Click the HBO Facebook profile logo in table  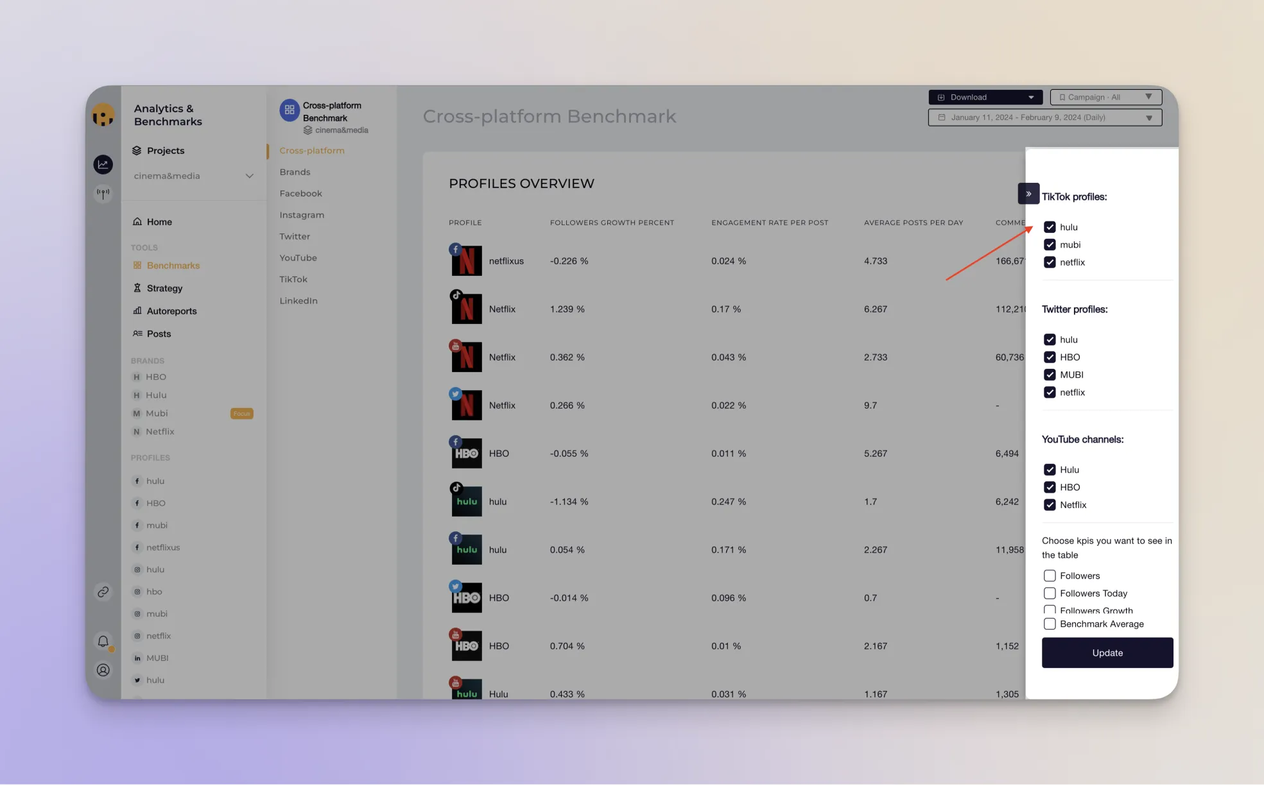click(467, 453)
